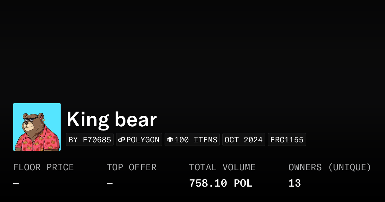Click the 758.10 POL volume value
This screenshot has height=202, width=385.
pyautogui.click(x=221, y=183)
